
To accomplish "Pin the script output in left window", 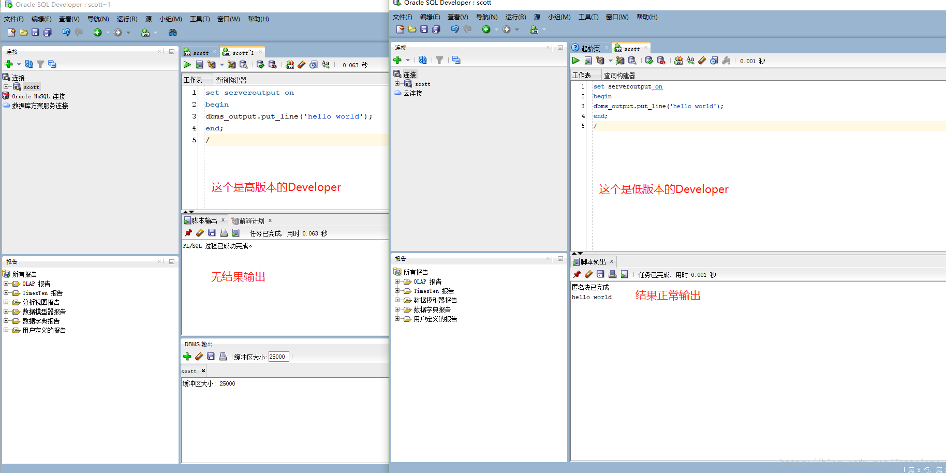I will pyautogui.click(x=188, y=233).
